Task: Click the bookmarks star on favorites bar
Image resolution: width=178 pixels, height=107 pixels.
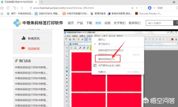Action: [2, 14]
